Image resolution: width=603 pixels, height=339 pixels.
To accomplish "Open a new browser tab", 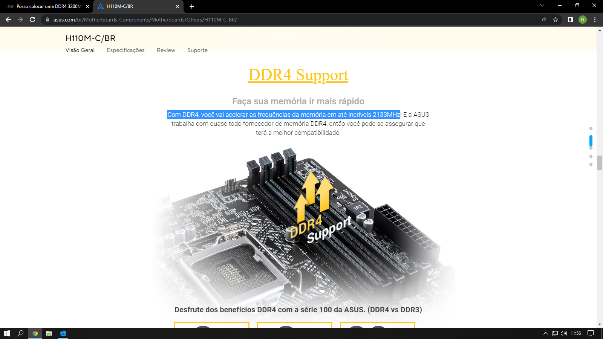I will pos(192,6).
